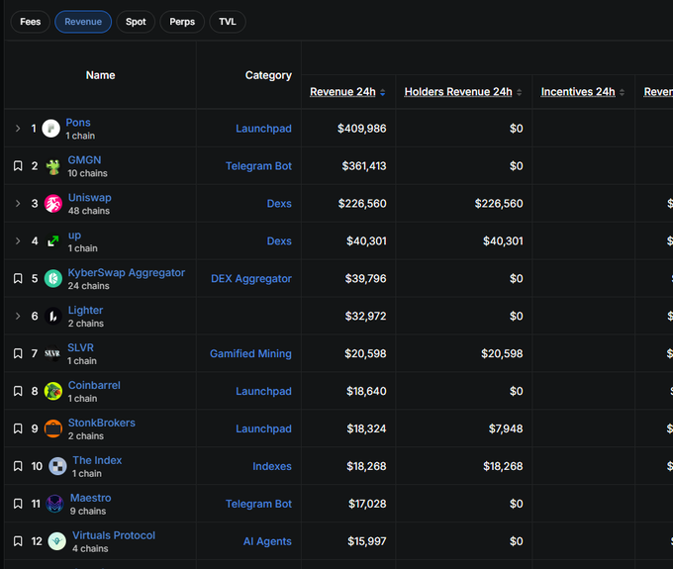Click the Pons logo icon
Viewport: 673px width, 569px height.
click(50, 129)
